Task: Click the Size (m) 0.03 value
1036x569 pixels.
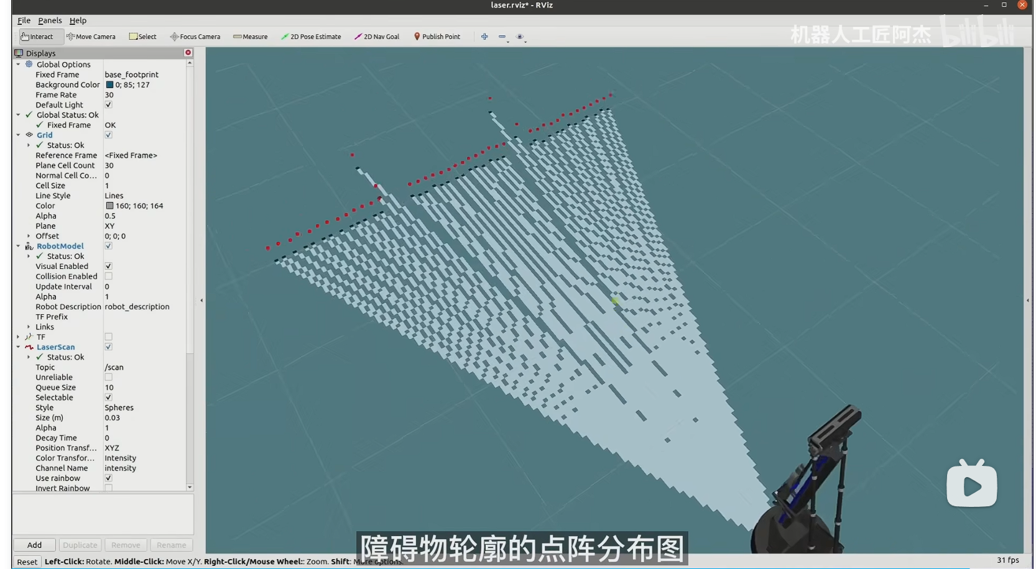Action: (113, 417)
